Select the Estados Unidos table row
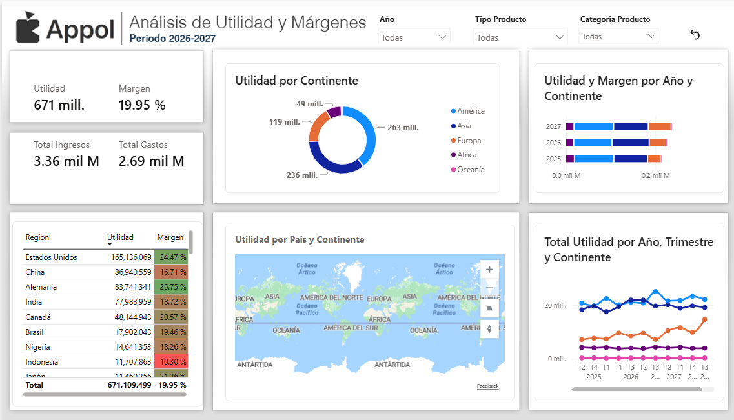 (x=105, y=257)
